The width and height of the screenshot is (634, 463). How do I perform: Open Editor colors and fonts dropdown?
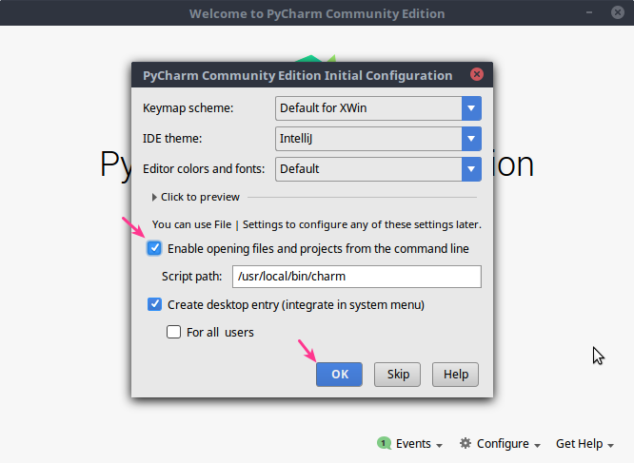pos(378,168)
